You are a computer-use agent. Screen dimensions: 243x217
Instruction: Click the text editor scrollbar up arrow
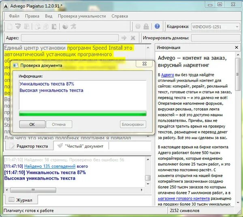pos(148,48)
